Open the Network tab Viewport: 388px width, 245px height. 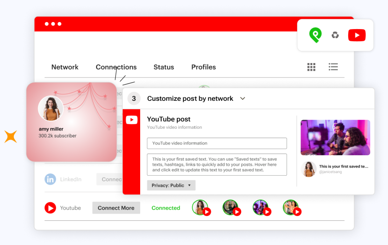click(x=65, y=67)
